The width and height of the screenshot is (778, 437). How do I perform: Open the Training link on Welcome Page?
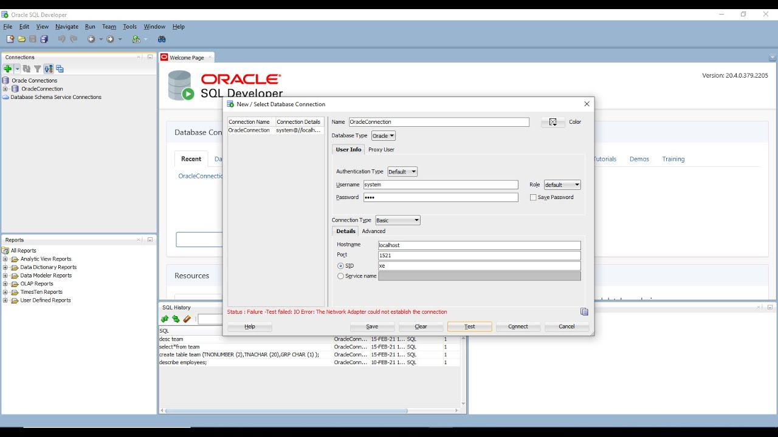pyautogui.click(x=673, y=159)
